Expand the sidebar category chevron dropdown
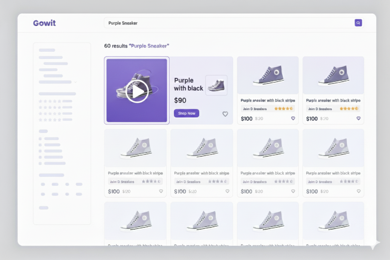This screenshot has width=390, height=260. tap(75, 82)
